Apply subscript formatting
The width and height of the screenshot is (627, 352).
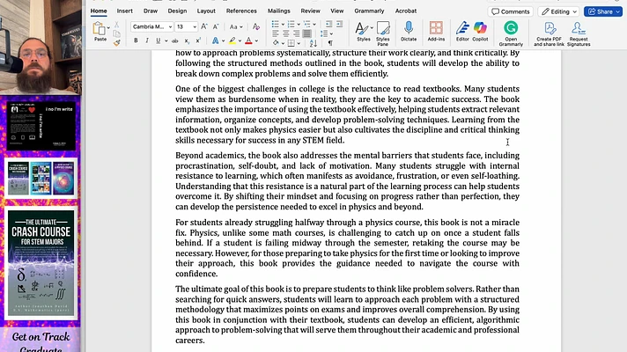coord(187,40)
